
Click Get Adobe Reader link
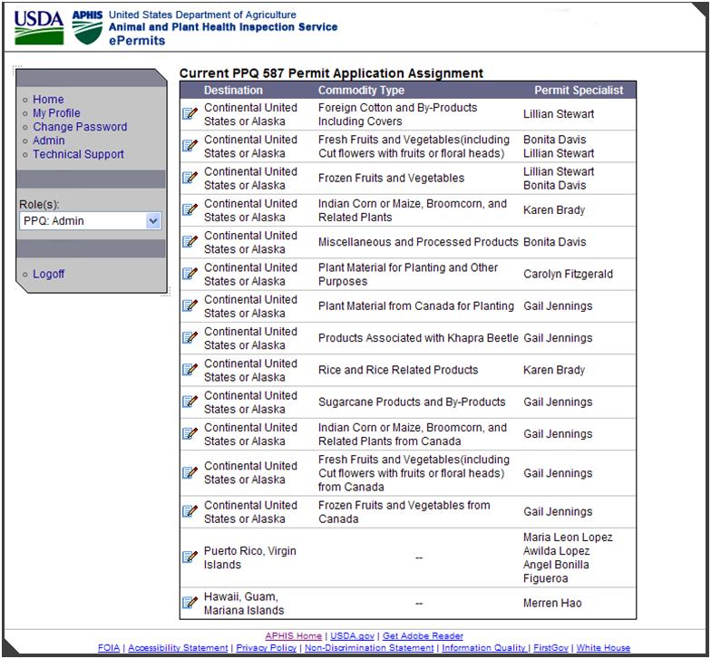click(423, 636)
